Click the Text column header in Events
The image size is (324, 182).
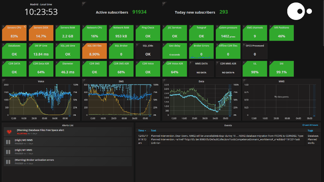tap(153, 131)
